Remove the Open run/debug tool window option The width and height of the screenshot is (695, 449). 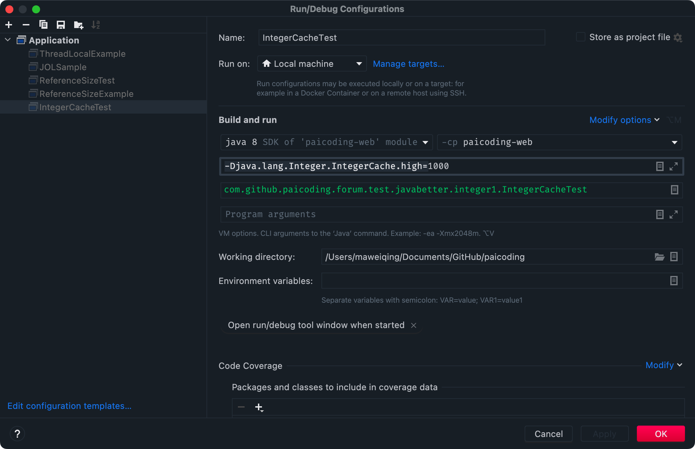(x=414, y=325)
